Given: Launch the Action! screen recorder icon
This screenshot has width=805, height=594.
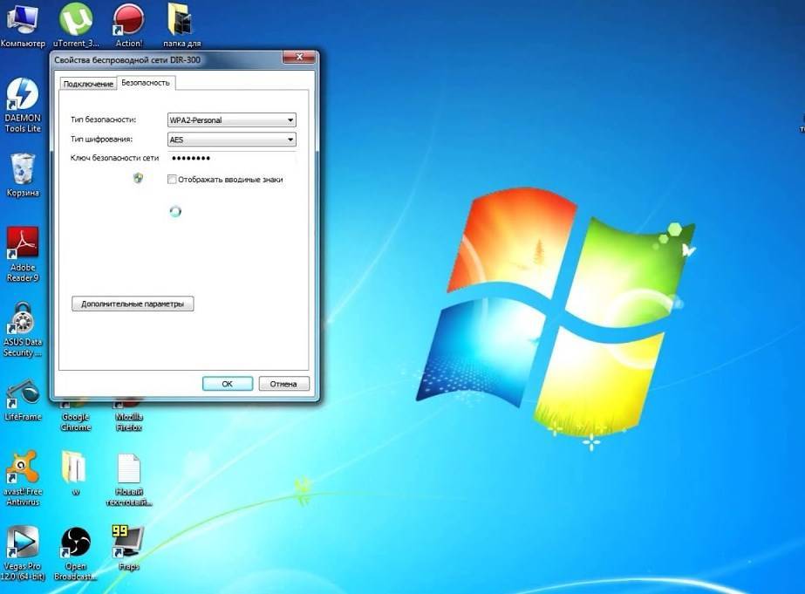Looking at the screenshot, I should pyautogui.click(x=128, y=19).
